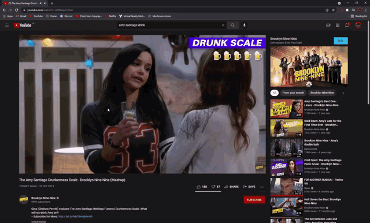This screenshot has width=370, height=223.
Task: Expand description with Show More
Action: click(x=39, y=222)
